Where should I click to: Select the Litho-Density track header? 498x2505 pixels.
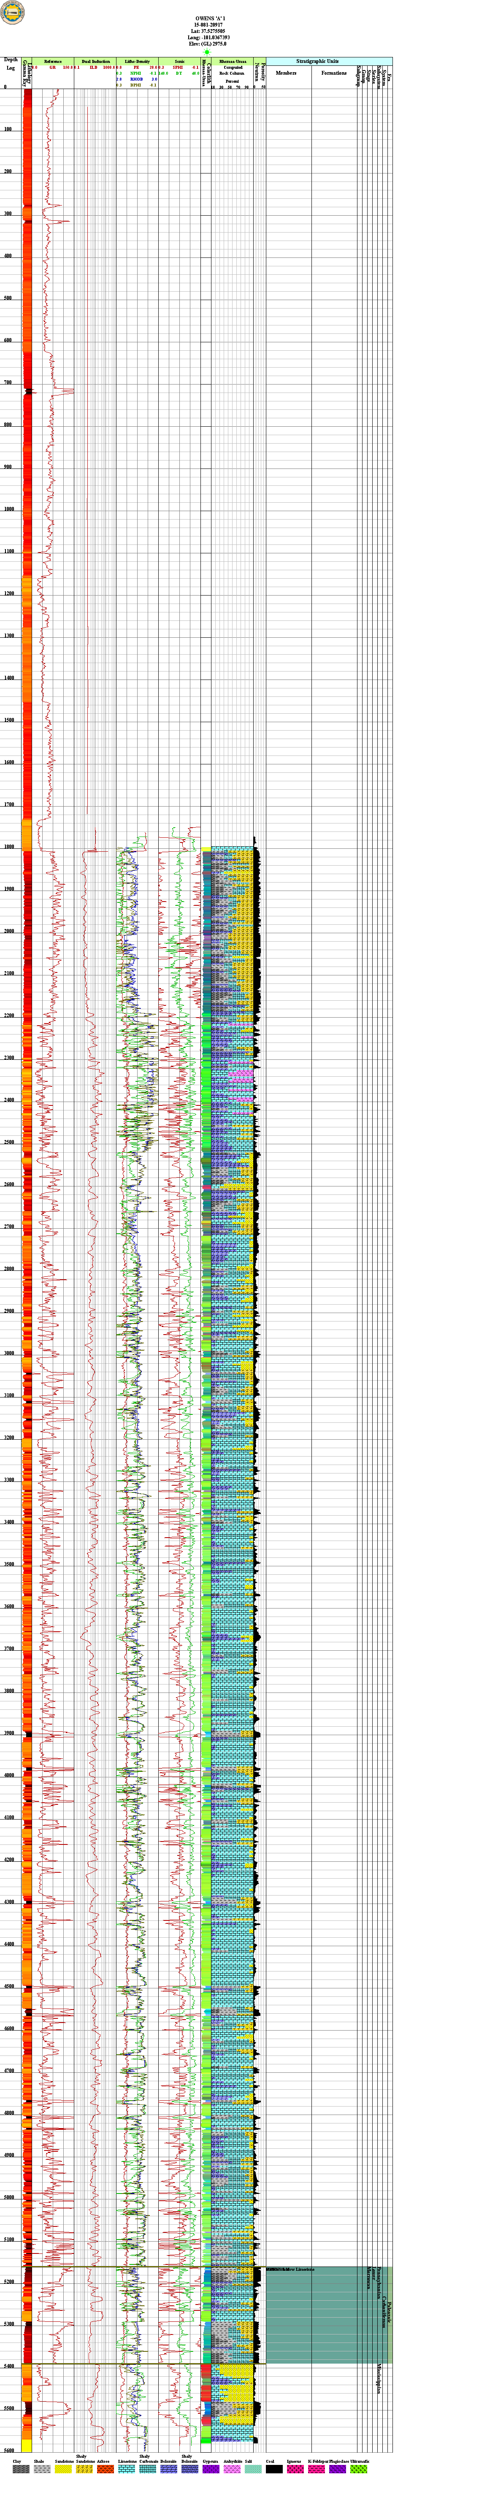pos(136,61)
